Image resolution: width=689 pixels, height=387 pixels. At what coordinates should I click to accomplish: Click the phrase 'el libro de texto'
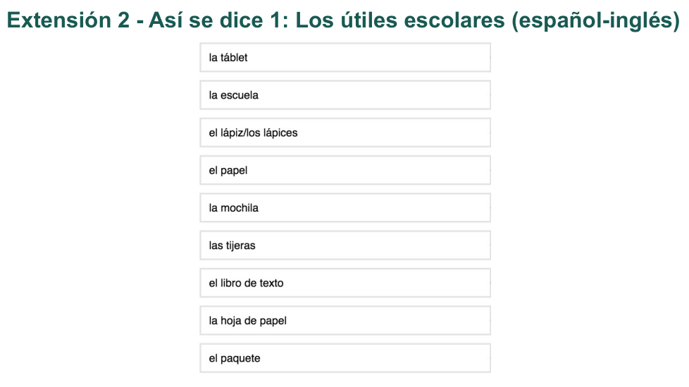click(246, 283)
